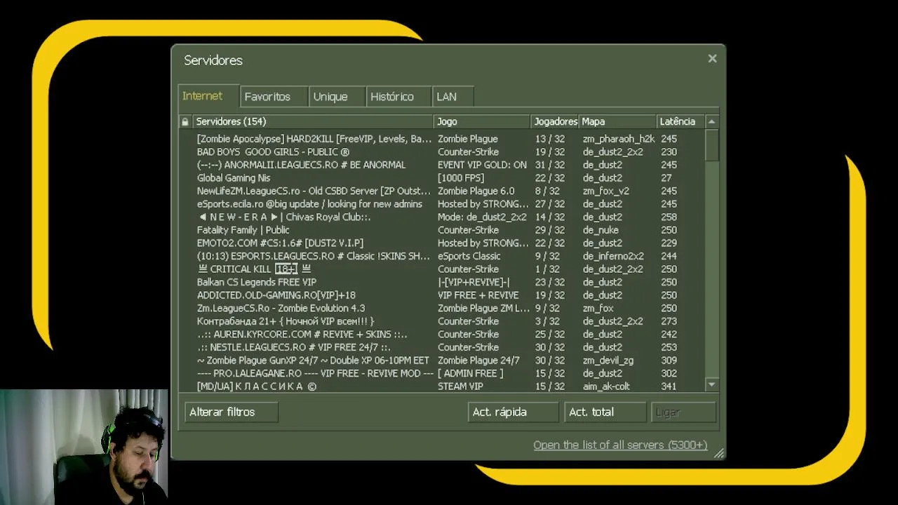
Task: Select the [Zombie Apocalypse] HARD2KILL server
Action: 442,139
